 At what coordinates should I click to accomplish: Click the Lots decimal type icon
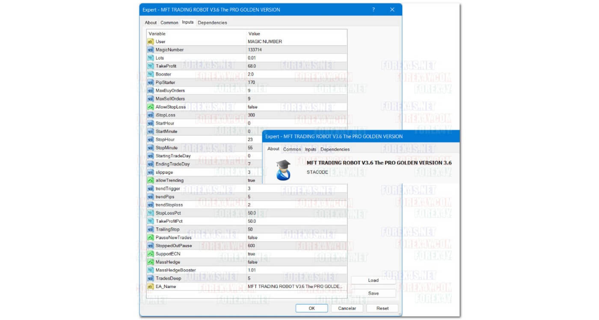(x=150, y=58)
